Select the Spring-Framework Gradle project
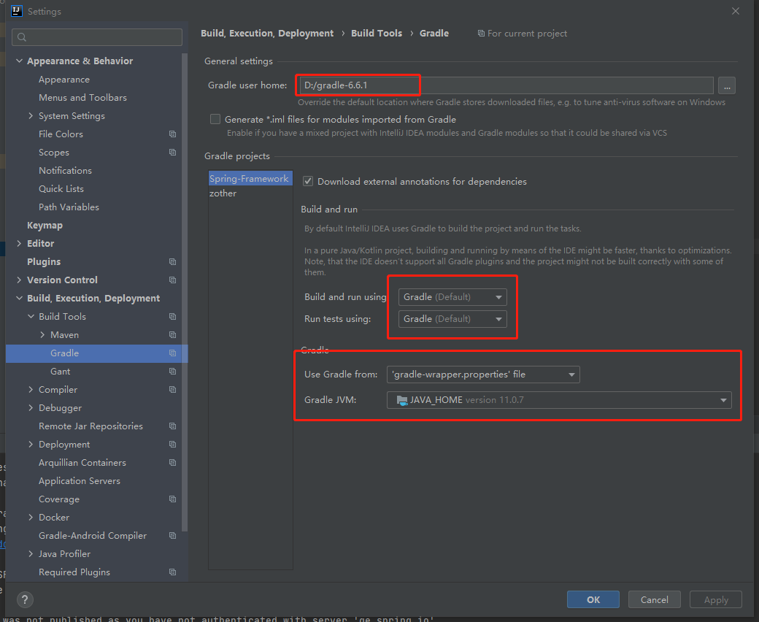Screen dimensions: 759x622 (x=250, y=179)
